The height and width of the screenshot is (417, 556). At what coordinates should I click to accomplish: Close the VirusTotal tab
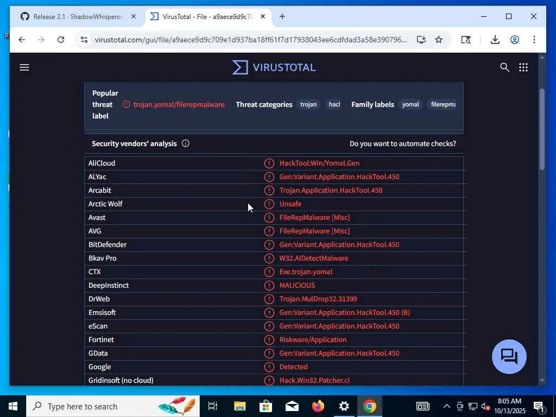263,16
